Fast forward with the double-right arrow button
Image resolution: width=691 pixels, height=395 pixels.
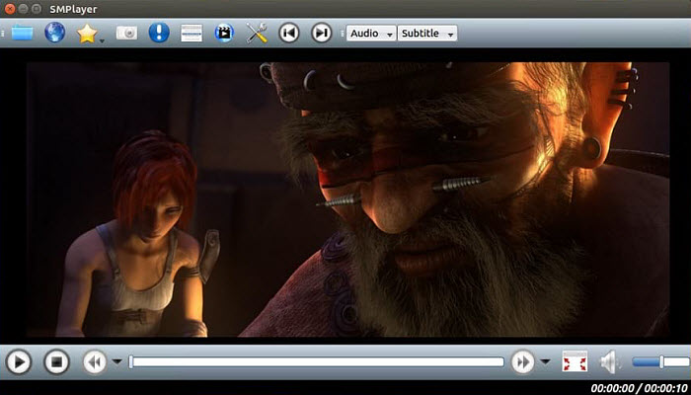[522, 362]
